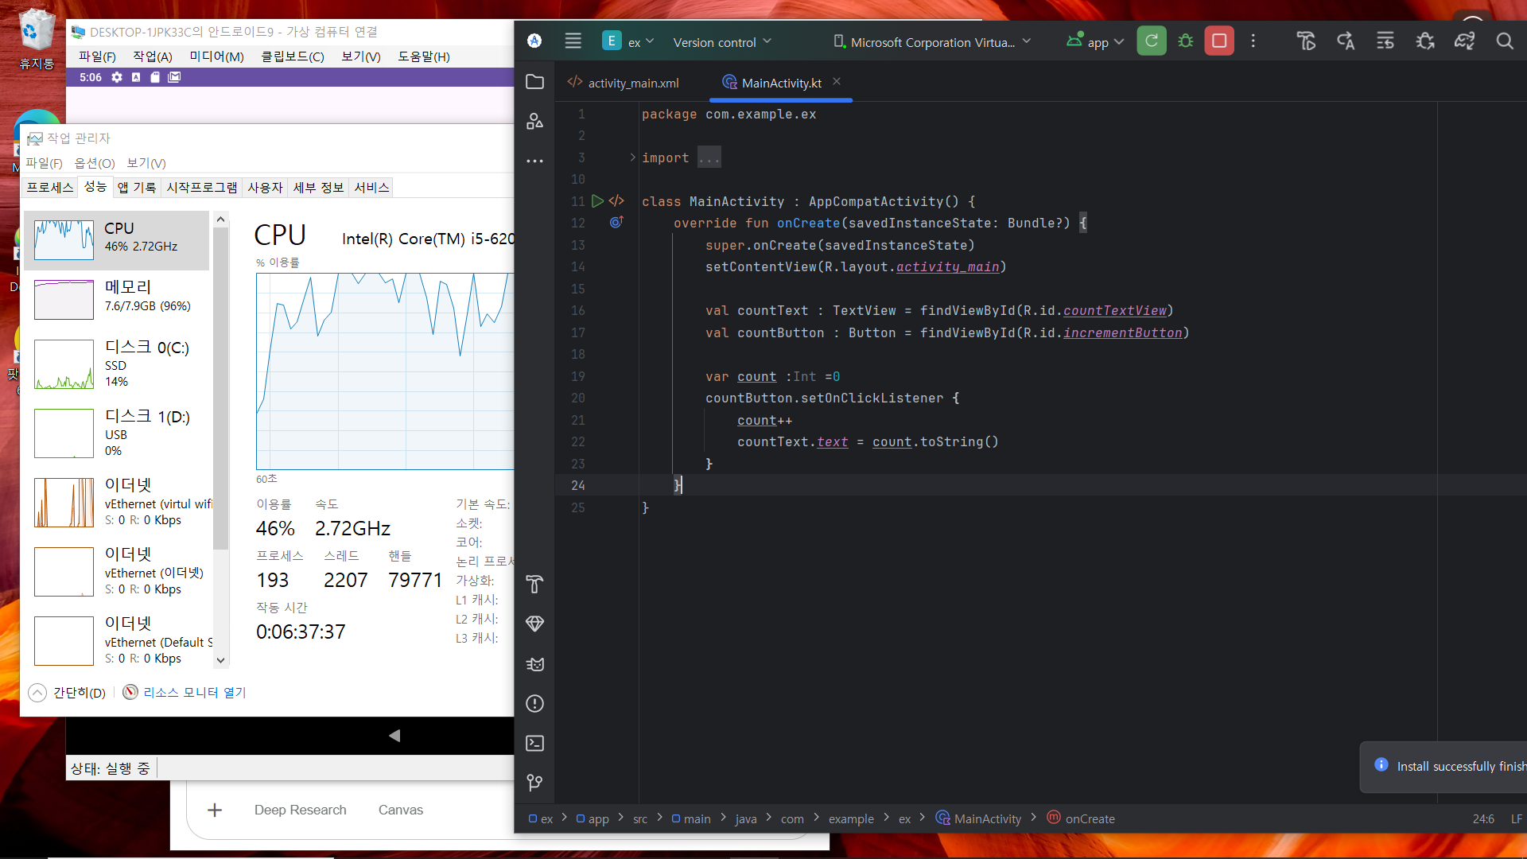Open the Terminal tool window

[x=534, y=743]
